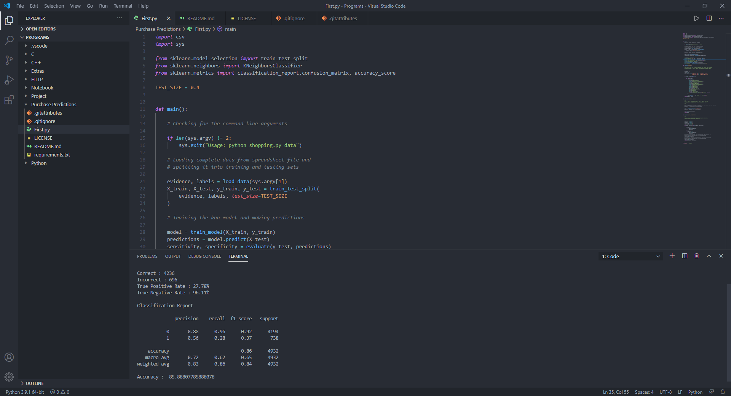Screen dimensions: 731x396
Task: Open the Extensions view
Action: [x=9, y=100]
